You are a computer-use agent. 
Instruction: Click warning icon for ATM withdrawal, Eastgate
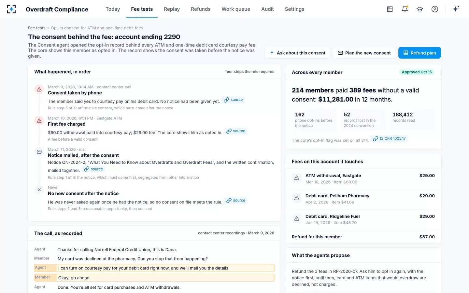[x=297, y=178]
